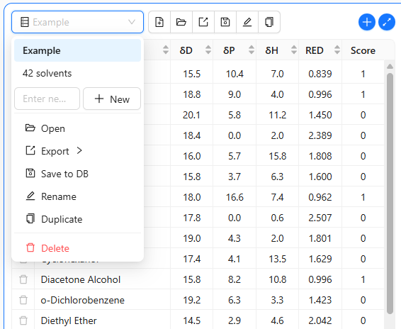Select the Example entry in dropdown list
Image resolution: width=401 pixels, height=329 pixels.
[x=77, y=50]
